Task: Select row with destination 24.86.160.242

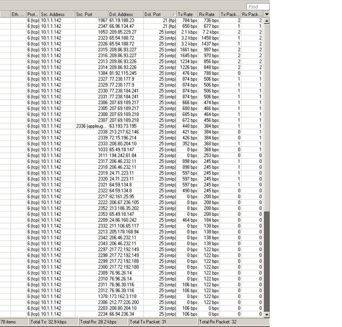Action: [131, 220]
